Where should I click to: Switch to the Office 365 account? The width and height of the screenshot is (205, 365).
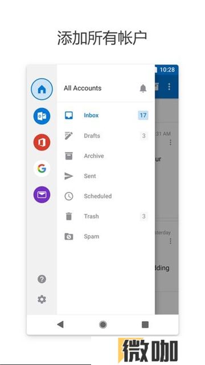[x=42, y=142]
